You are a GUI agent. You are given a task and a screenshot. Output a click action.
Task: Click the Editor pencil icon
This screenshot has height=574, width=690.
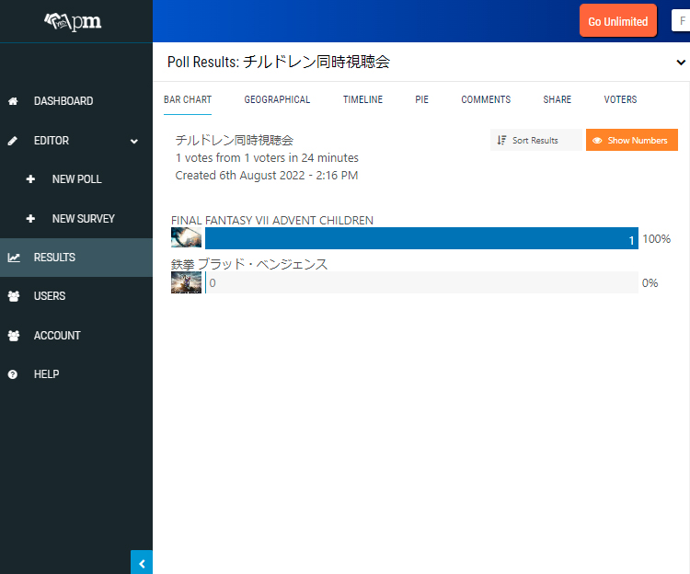(x=13, y=141)
